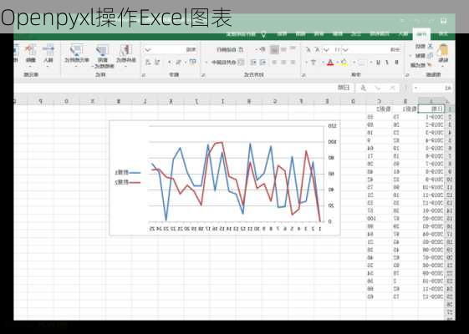Select the cell with value 100

coord(379,219)
